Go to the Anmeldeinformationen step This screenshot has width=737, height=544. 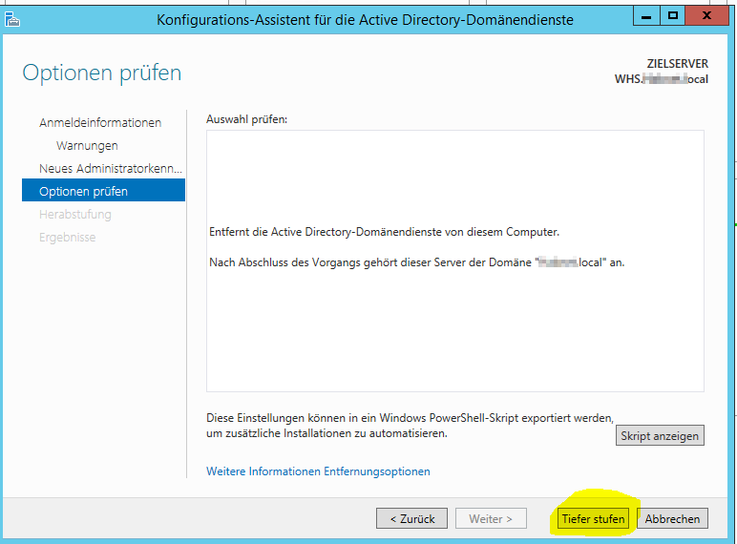[100, 123]
